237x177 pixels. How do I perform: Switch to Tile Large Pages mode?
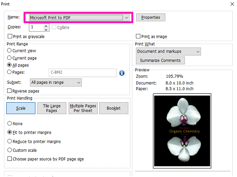click(52, 108)
